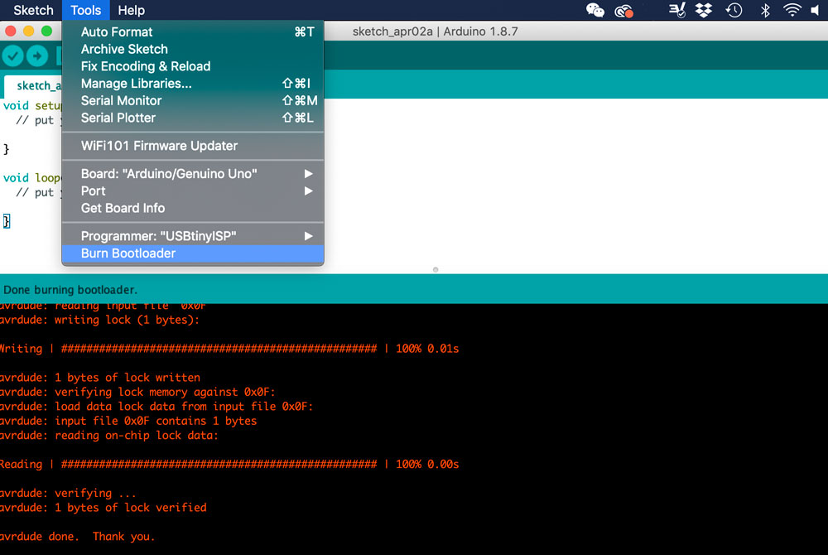Click 'avrdude: verifying ...' console line
This screenshot has width=828, height=555.
pyautogui.click(x=68, y=493)
